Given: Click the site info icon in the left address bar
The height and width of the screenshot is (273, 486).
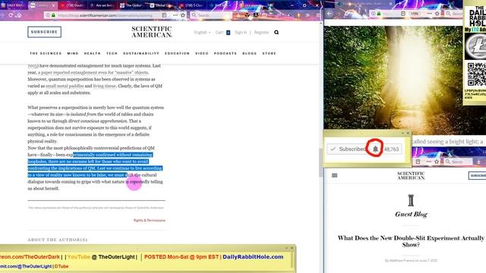Looking at the screenshot, I should pos(48,15).
